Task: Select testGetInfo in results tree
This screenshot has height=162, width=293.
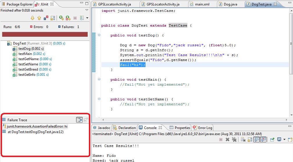Action: pos(31,75)
